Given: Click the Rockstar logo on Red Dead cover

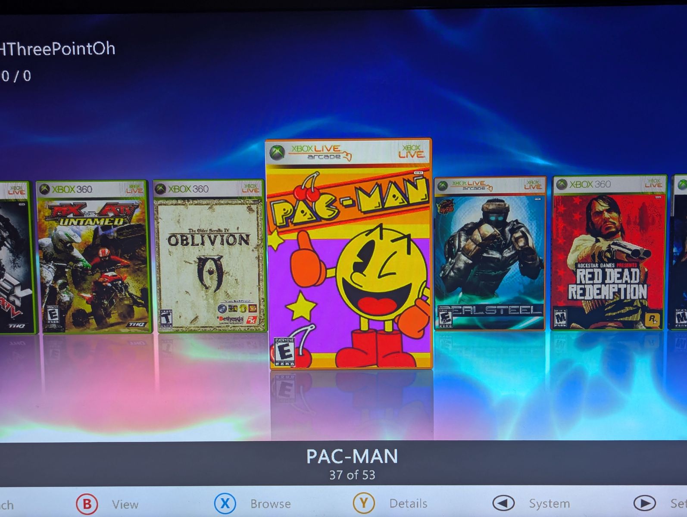Looking at the screenshot, I should click(x=653, y=319).
